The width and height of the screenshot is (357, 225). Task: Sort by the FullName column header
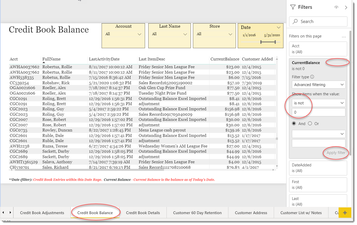point(51,59)
